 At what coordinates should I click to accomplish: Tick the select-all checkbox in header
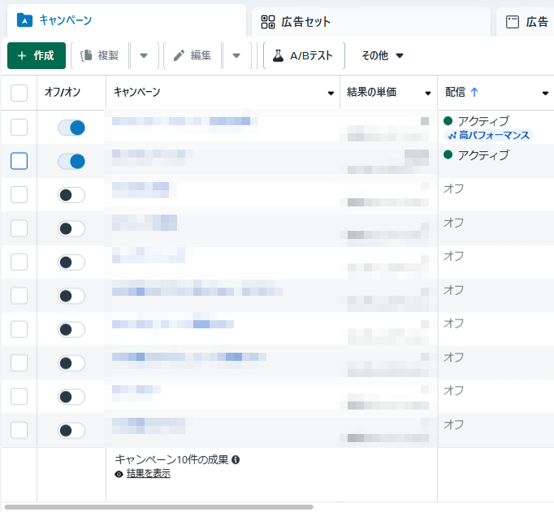point(19,93)
